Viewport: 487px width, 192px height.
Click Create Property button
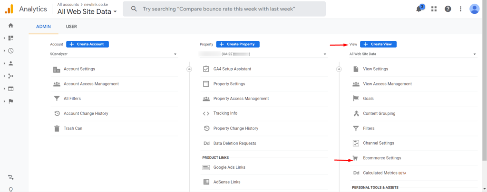(x=238, y=44)
